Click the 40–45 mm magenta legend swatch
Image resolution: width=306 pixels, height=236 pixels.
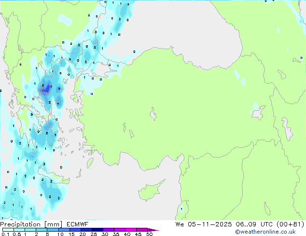131,230
